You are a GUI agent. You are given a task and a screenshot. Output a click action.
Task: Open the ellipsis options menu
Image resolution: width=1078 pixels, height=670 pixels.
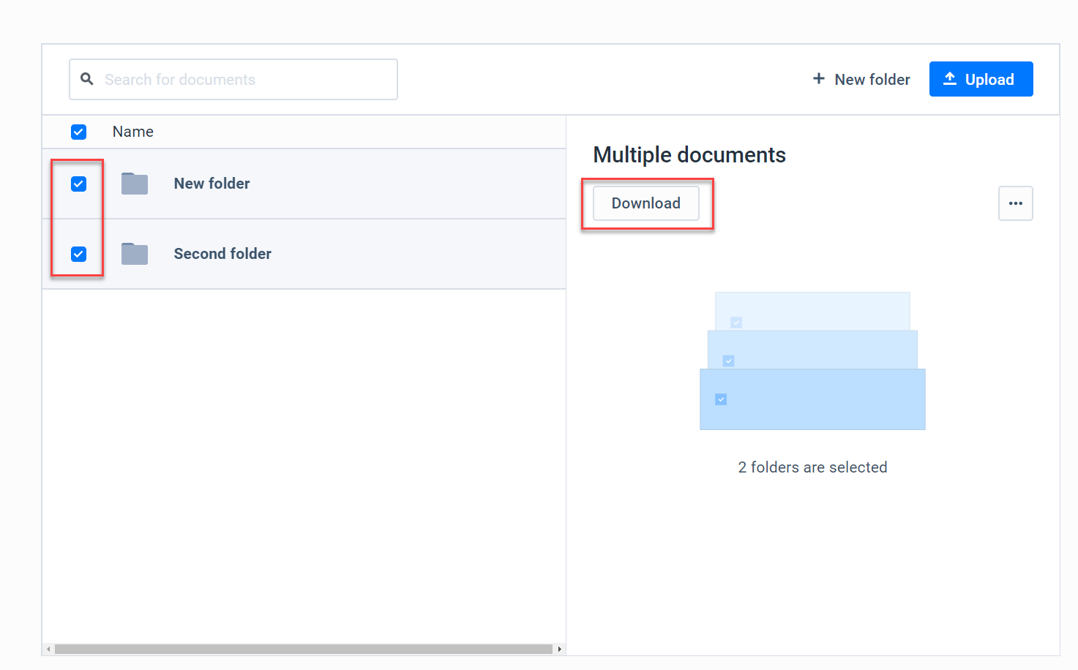1016,203
